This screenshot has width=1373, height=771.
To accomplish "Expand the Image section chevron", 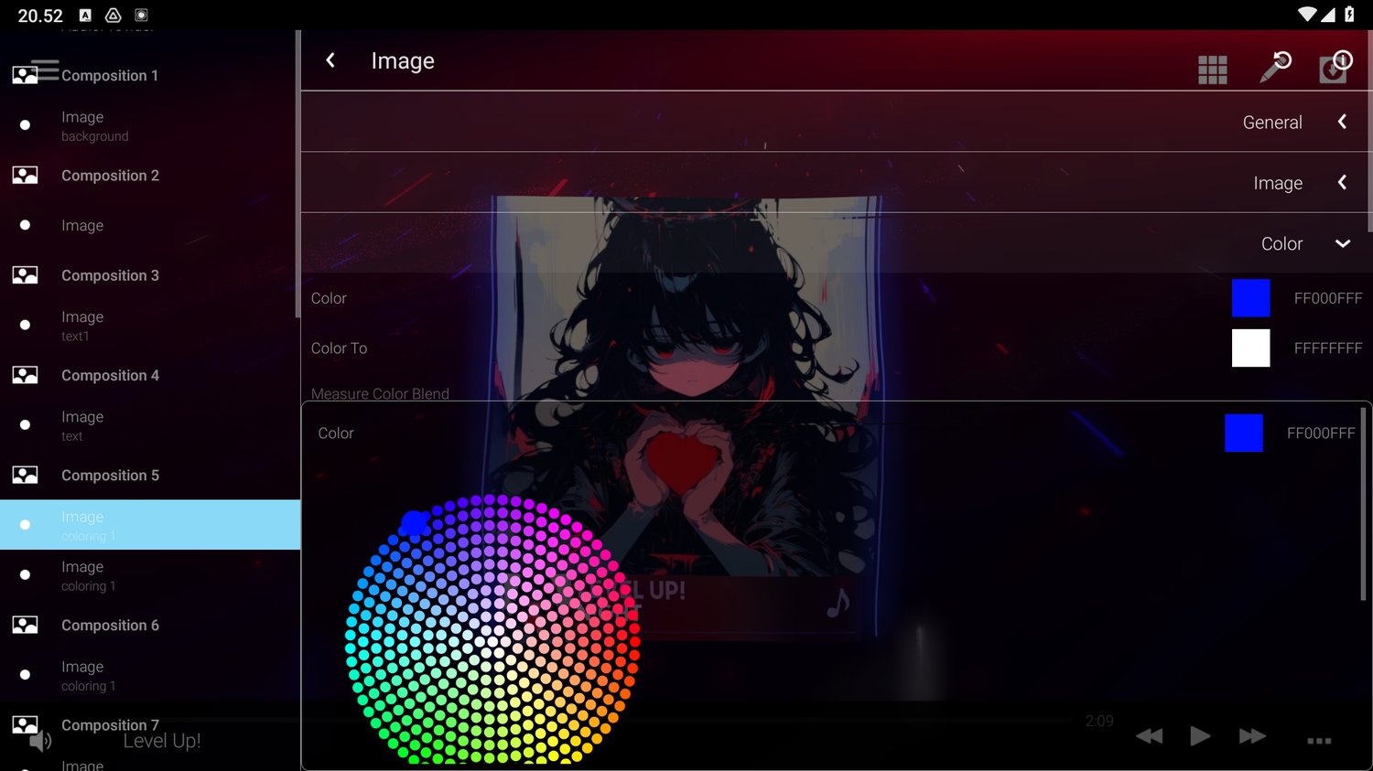I will coord(1342,182).
